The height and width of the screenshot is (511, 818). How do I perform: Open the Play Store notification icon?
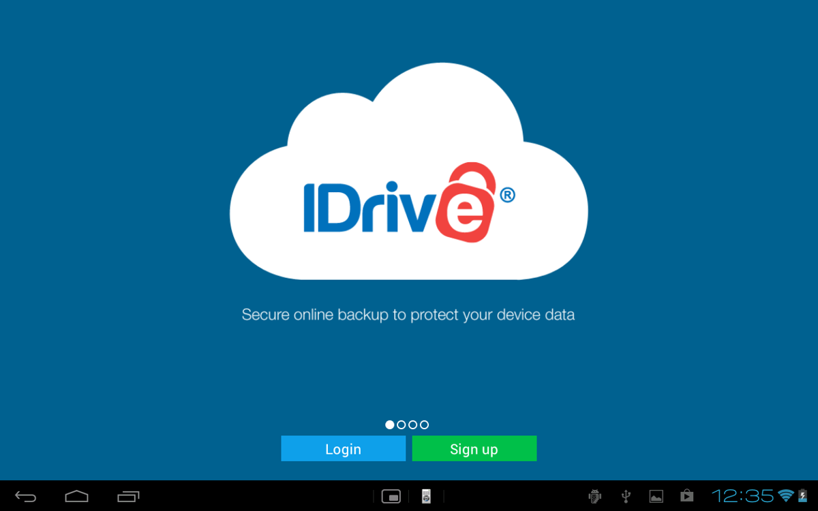[x=686, y=495]
